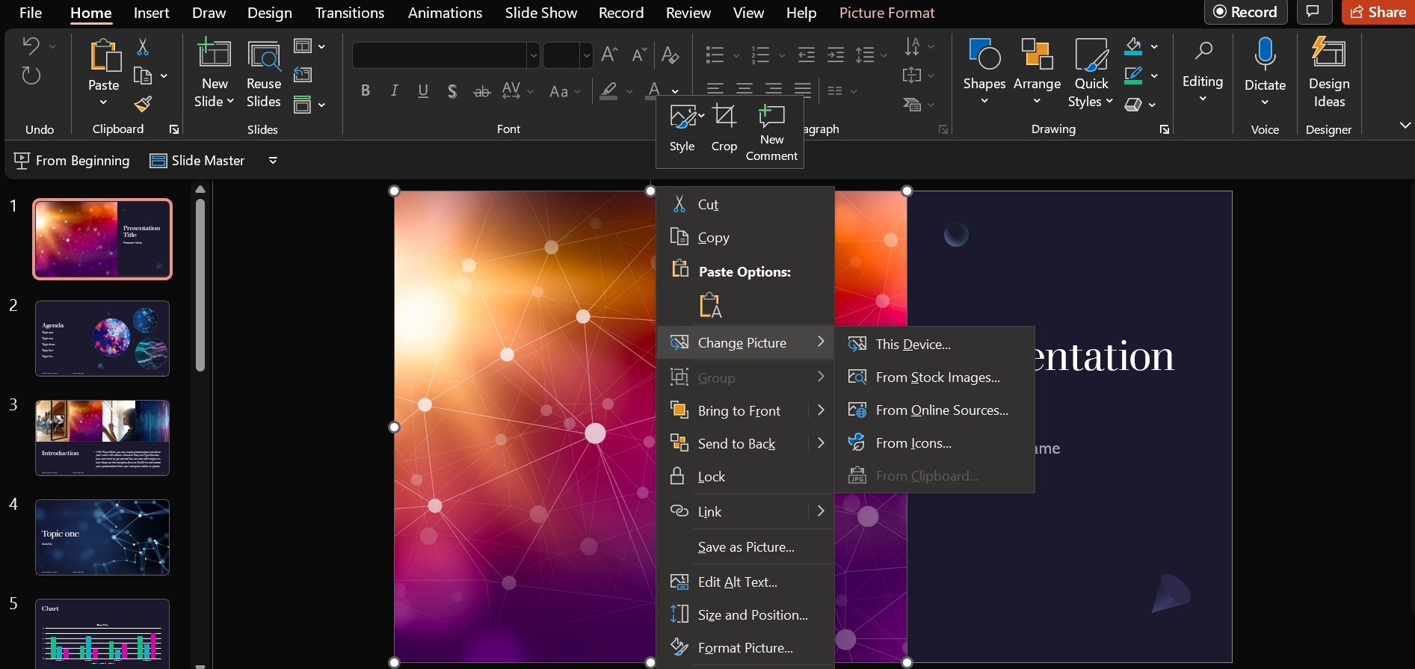The height and width of the screenshot is (669, 1415).
Task: Click slide panel scrollbar thumb
Action: tap(200, 286)
